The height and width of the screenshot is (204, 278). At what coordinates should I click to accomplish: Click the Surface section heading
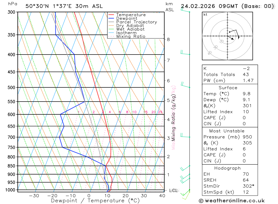(x=228, y=88)
